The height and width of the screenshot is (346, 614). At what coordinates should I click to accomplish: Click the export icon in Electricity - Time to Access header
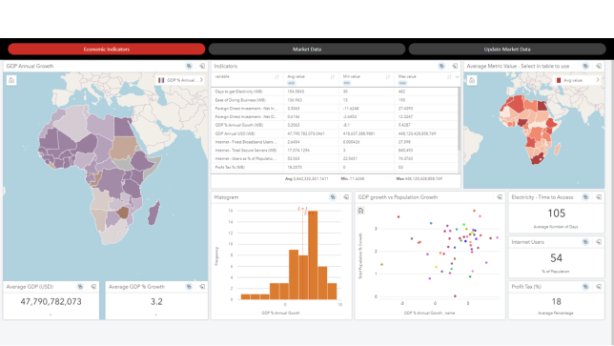pos(599,197)
